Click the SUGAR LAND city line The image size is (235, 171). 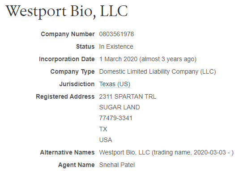(x=120, y=107)
